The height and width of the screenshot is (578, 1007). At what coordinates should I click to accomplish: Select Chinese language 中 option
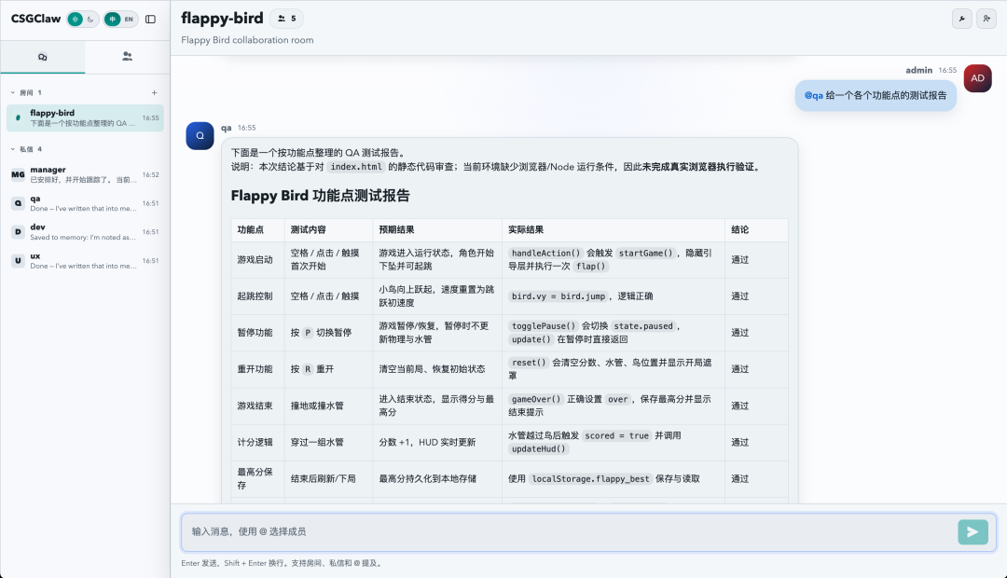point(113,20)
